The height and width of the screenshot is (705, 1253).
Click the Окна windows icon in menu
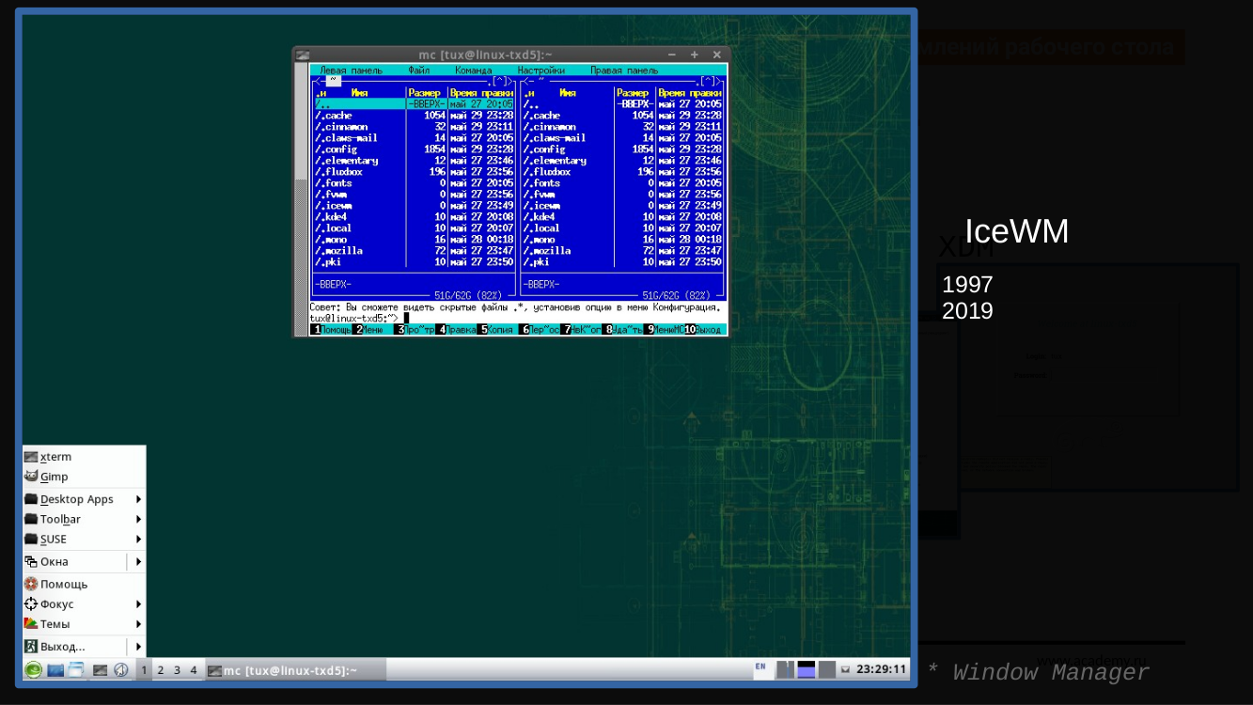point(31,562)
